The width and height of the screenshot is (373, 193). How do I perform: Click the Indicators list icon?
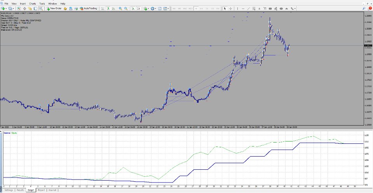coord(145,9)
